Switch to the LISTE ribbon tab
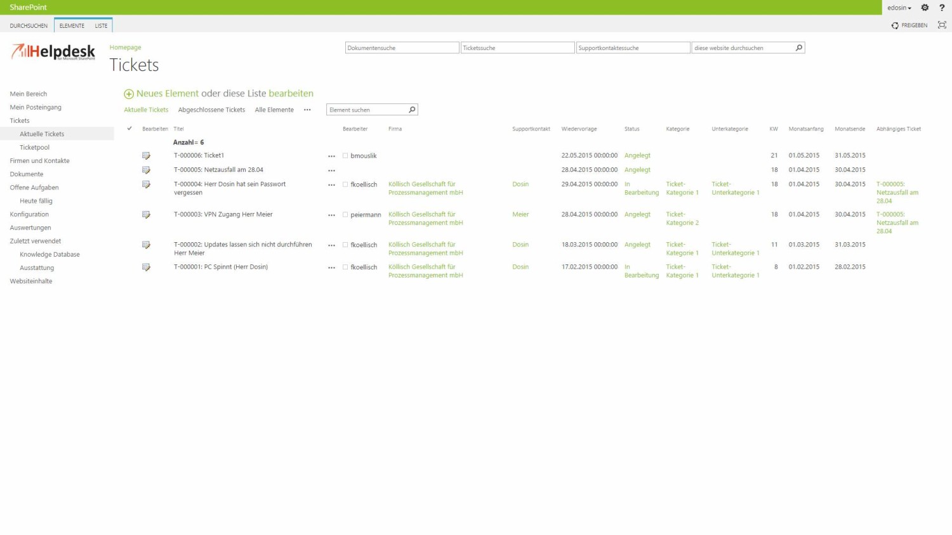 point(101,25)
